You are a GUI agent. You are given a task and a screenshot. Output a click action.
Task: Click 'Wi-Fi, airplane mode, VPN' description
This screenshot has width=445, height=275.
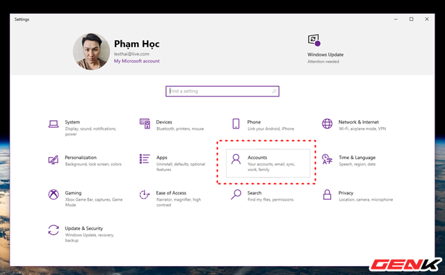coord(362,128)
